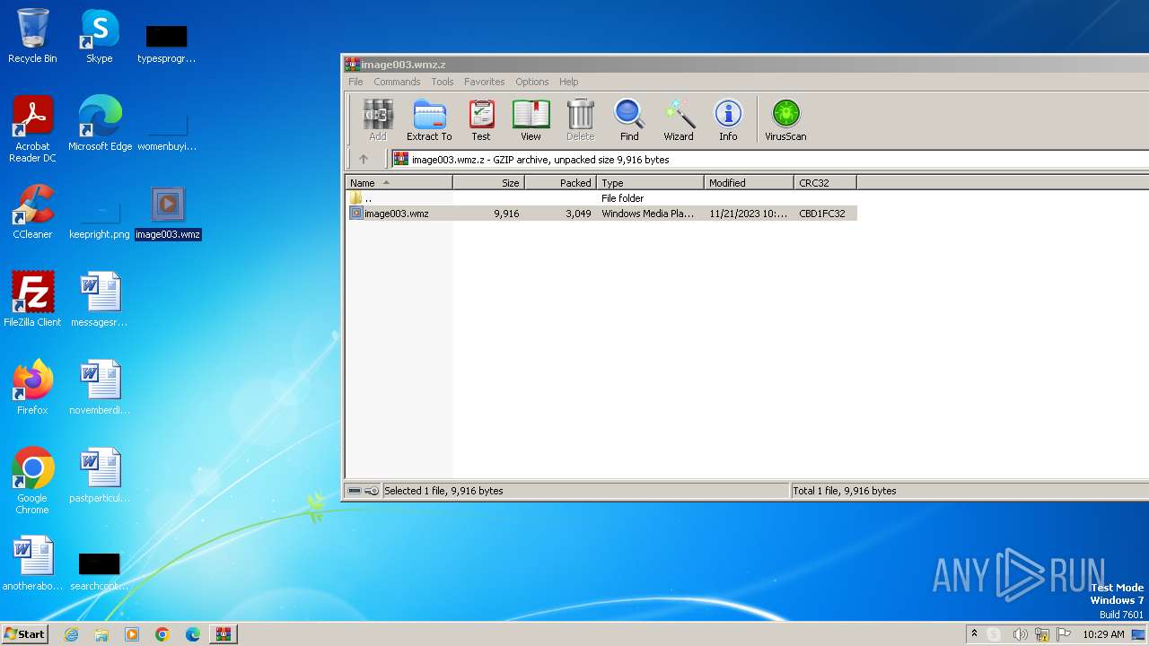The height and width of the screenshot is (646, 1149).
Task: Select the parent folder '..' row
Action: (x=601, y=198)
